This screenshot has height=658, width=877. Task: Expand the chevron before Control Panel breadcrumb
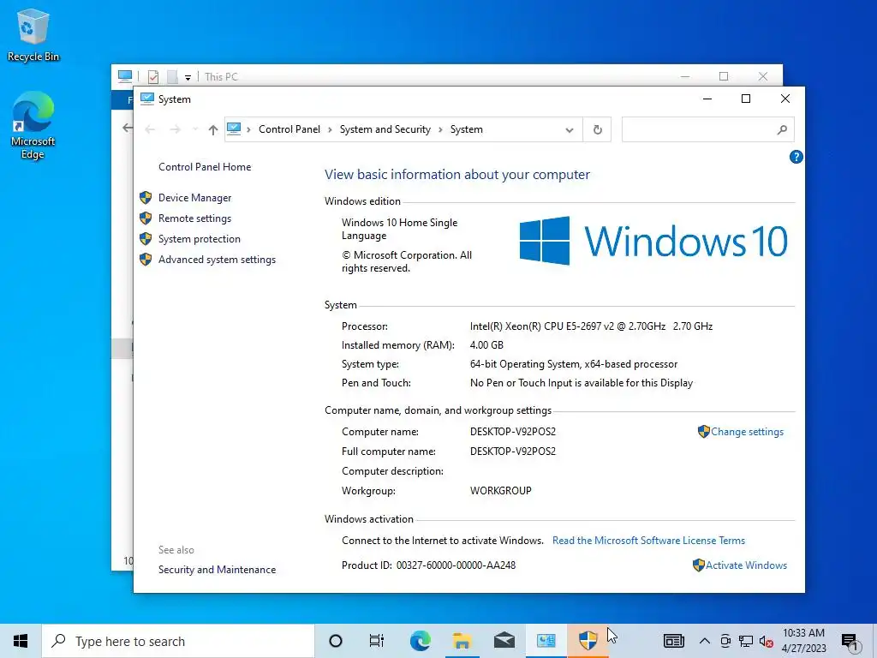point(249,130)
